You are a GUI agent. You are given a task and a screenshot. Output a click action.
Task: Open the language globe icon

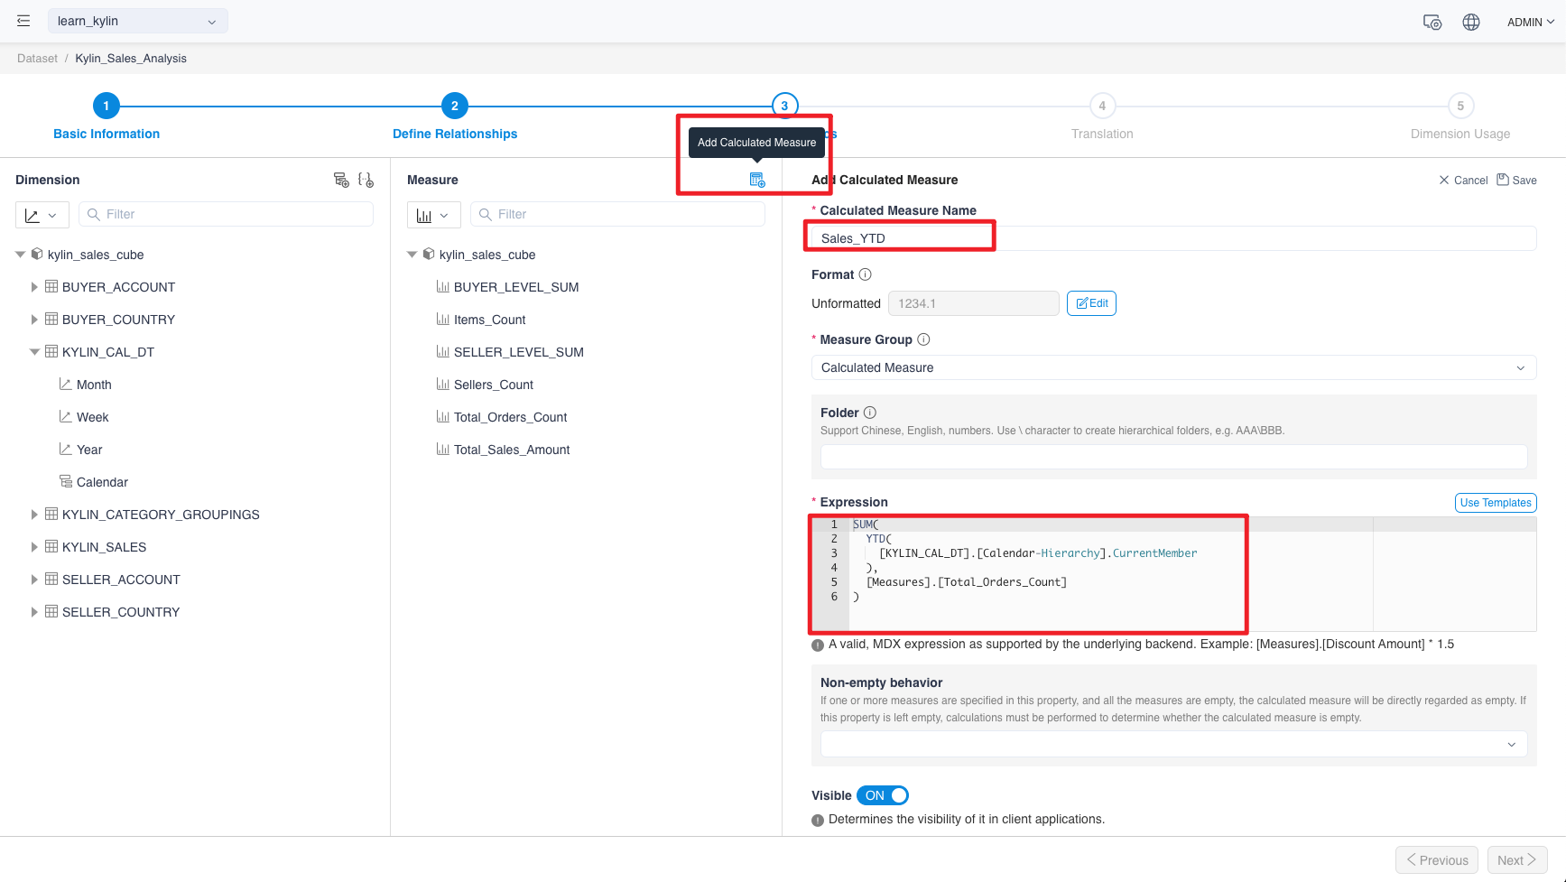(x=1471, y=22)
